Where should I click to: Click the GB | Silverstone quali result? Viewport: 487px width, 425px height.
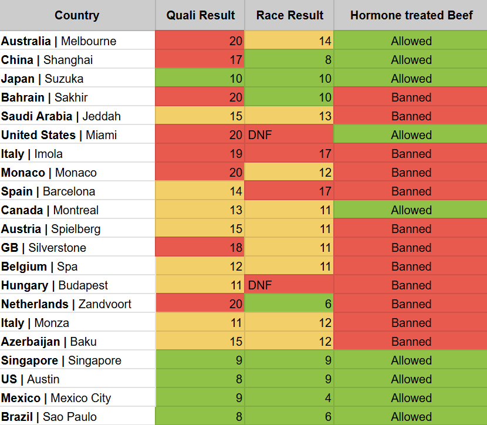[x=200, y=248]
